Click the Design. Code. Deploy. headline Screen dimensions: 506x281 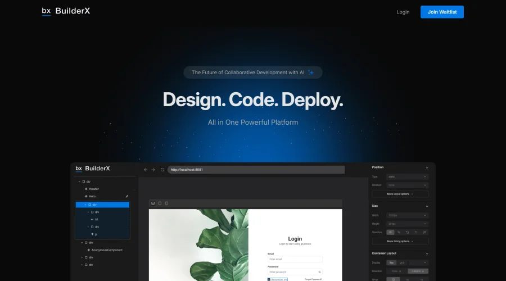252,99
